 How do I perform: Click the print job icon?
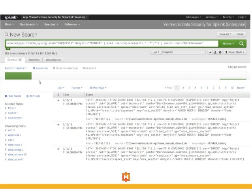pos(220,52)
